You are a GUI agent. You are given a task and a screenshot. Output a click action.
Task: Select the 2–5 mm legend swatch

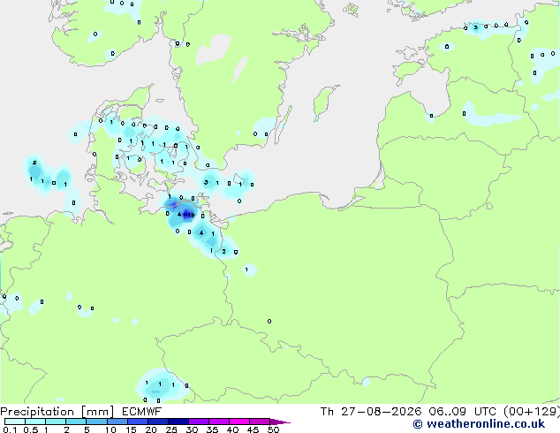(76, 422)
